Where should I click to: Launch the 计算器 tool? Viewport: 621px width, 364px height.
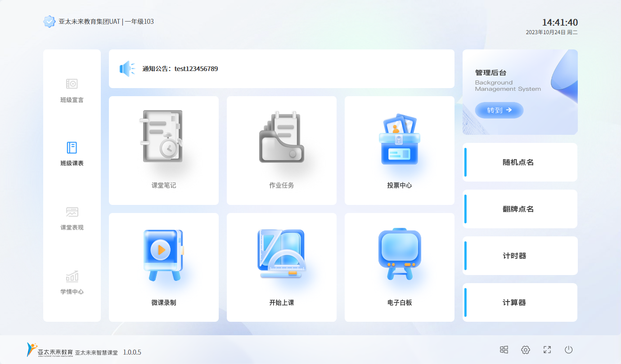coord(520,302)
